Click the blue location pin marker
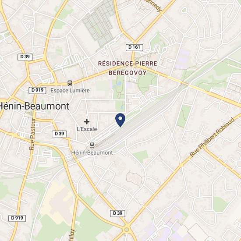The height and width of the screenshot is (241, 241). [x=120, y=120]
